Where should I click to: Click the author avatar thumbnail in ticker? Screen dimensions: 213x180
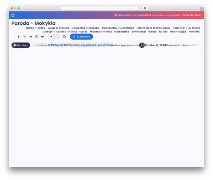coord(142,45)
